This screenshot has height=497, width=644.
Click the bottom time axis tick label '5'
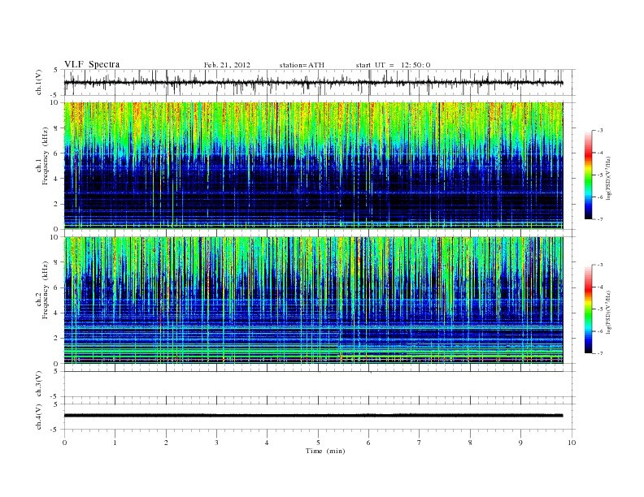point(318,443)
